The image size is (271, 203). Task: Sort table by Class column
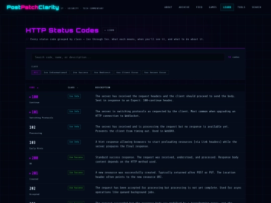pyautogui.click(x=73, y=88)
